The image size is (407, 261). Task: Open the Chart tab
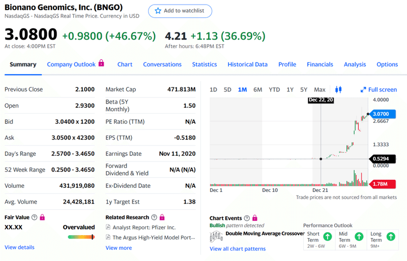(125, 64)
